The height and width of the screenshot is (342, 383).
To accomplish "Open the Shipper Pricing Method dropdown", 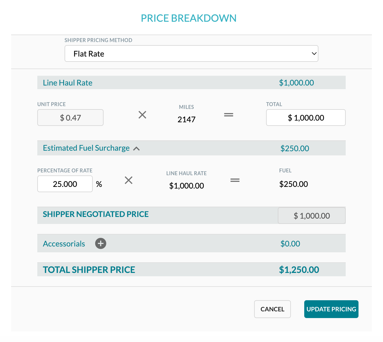I will (x=313, y=53).
